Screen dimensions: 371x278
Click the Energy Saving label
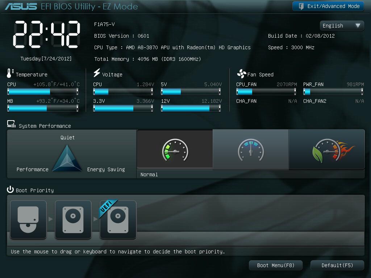[106, 169]
